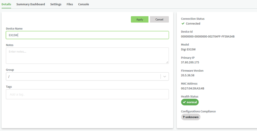This screenshot has width=257, height=131.
Task: Open the Settings tab
Action: (56, 4)
